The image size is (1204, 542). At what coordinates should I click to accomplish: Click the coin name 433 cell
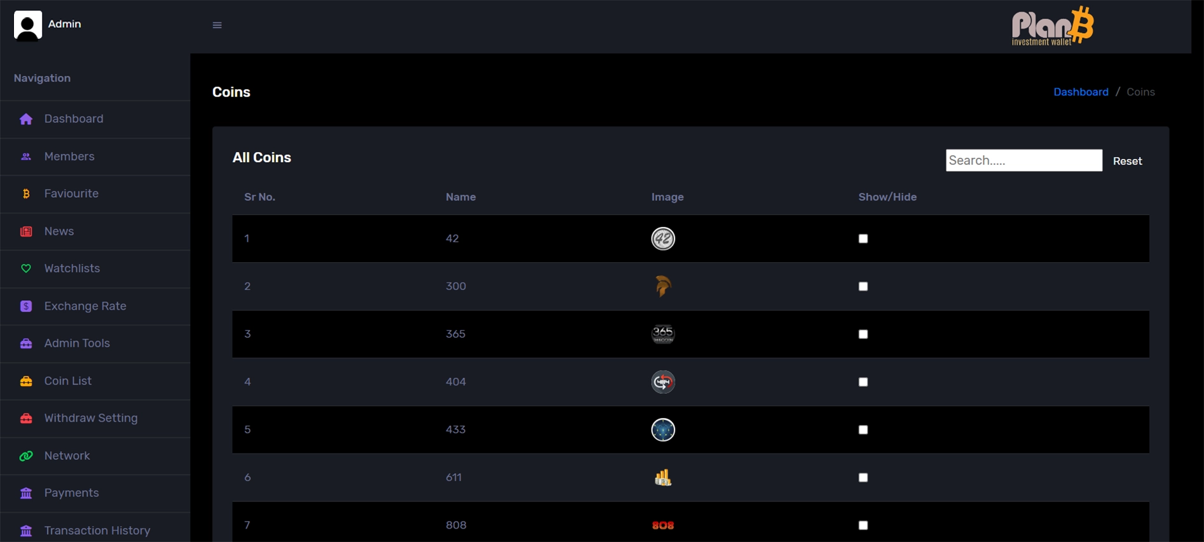pyautogui.click(x=456, y=429)
